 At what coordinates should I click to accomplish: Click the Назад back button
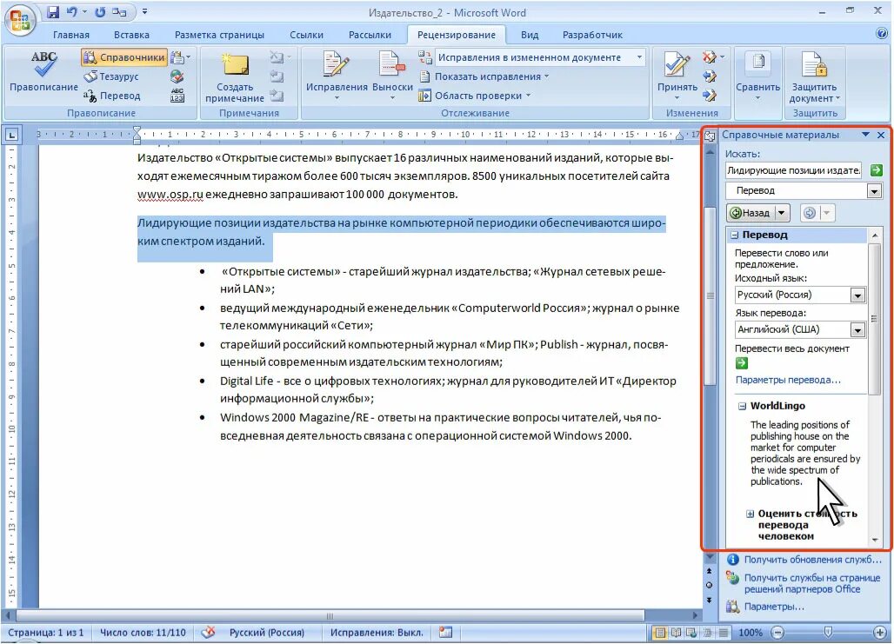[751, 213]
